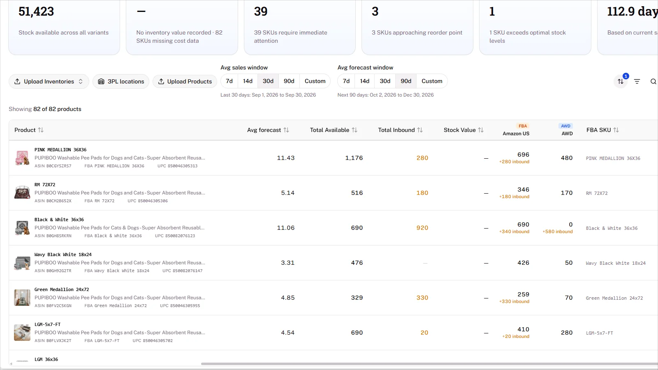Viewport: 658px width, 370px height.
Task: Choose Custom avg forecast window
Action: point(432,81)
